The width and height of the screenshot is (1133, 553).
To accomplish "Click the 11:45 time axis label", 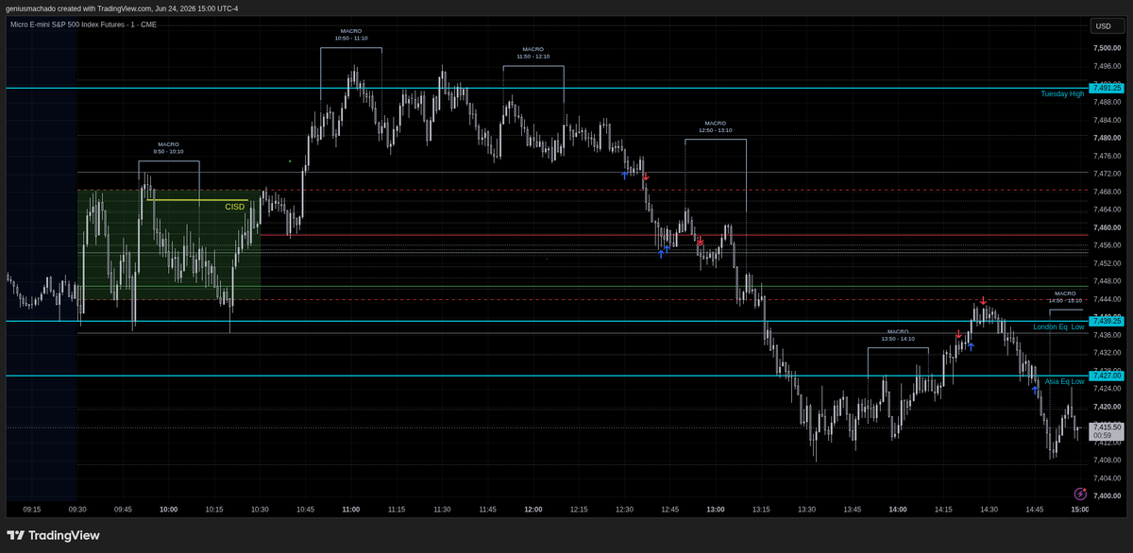I will [x=487, y=510].
